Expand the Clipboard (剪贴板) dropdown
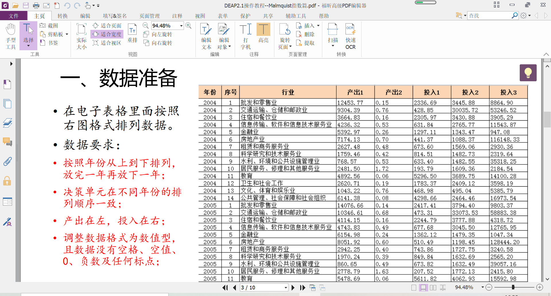Image resolution: width=551 pixels, height=296 pixels. pyautogui.click(x=67, y=34)
